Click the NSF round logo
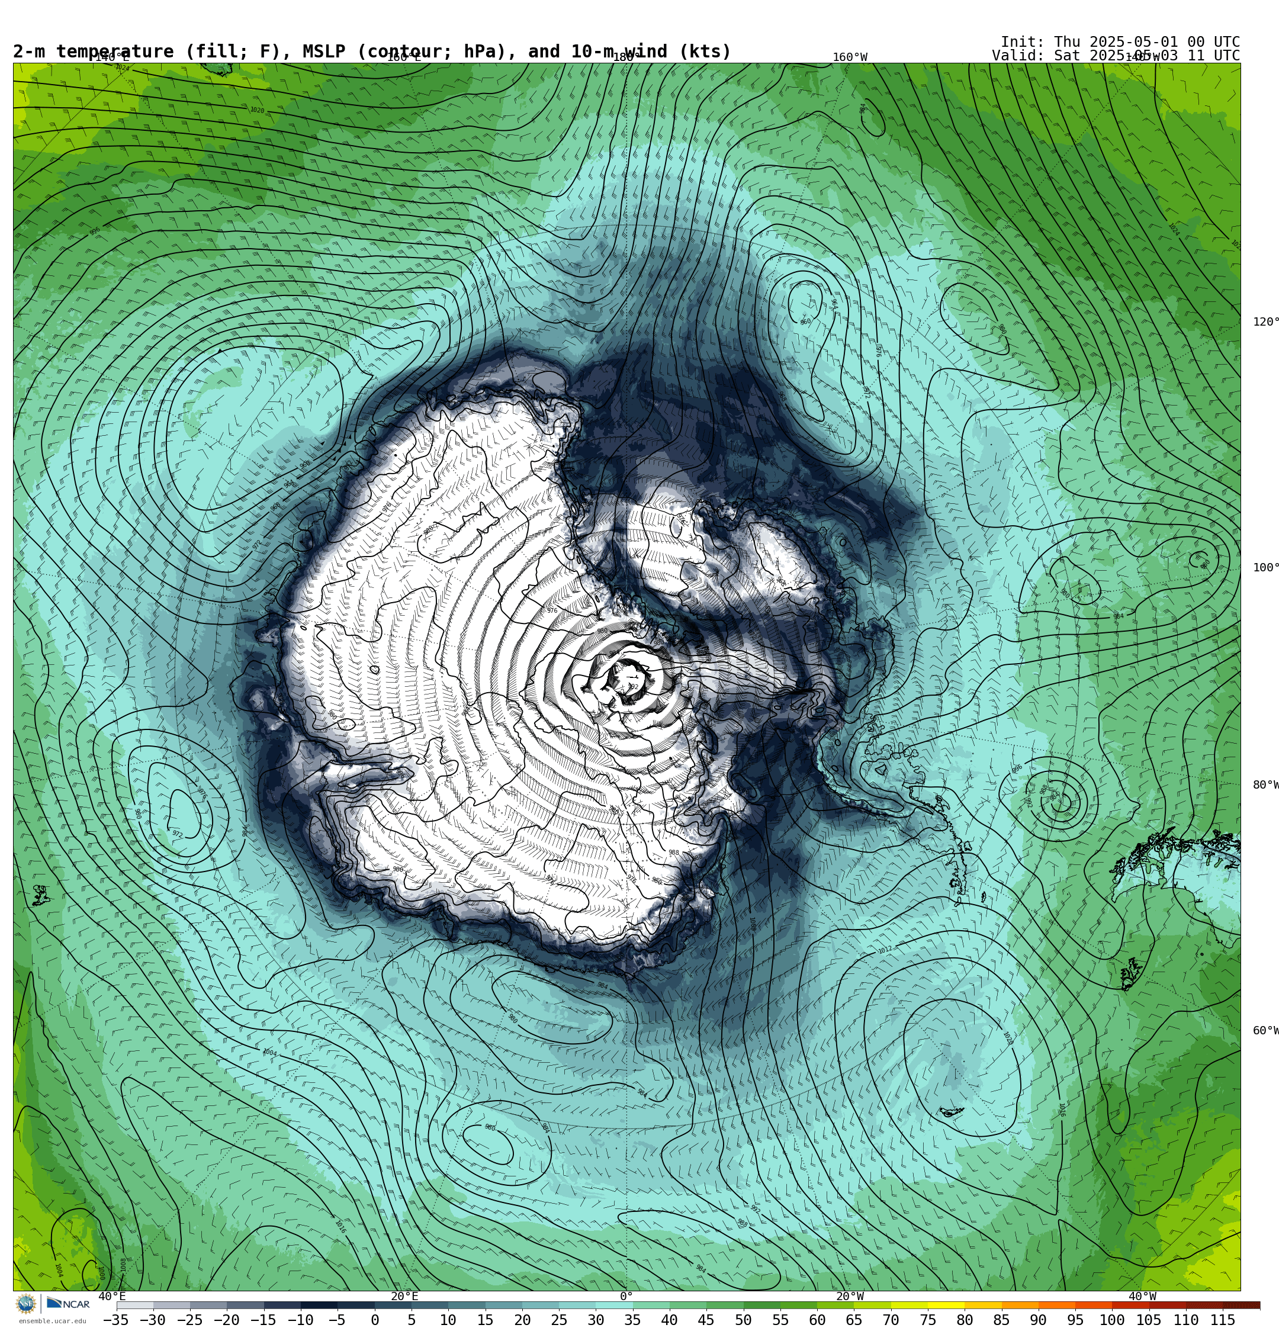 [x=25, y=1304]
